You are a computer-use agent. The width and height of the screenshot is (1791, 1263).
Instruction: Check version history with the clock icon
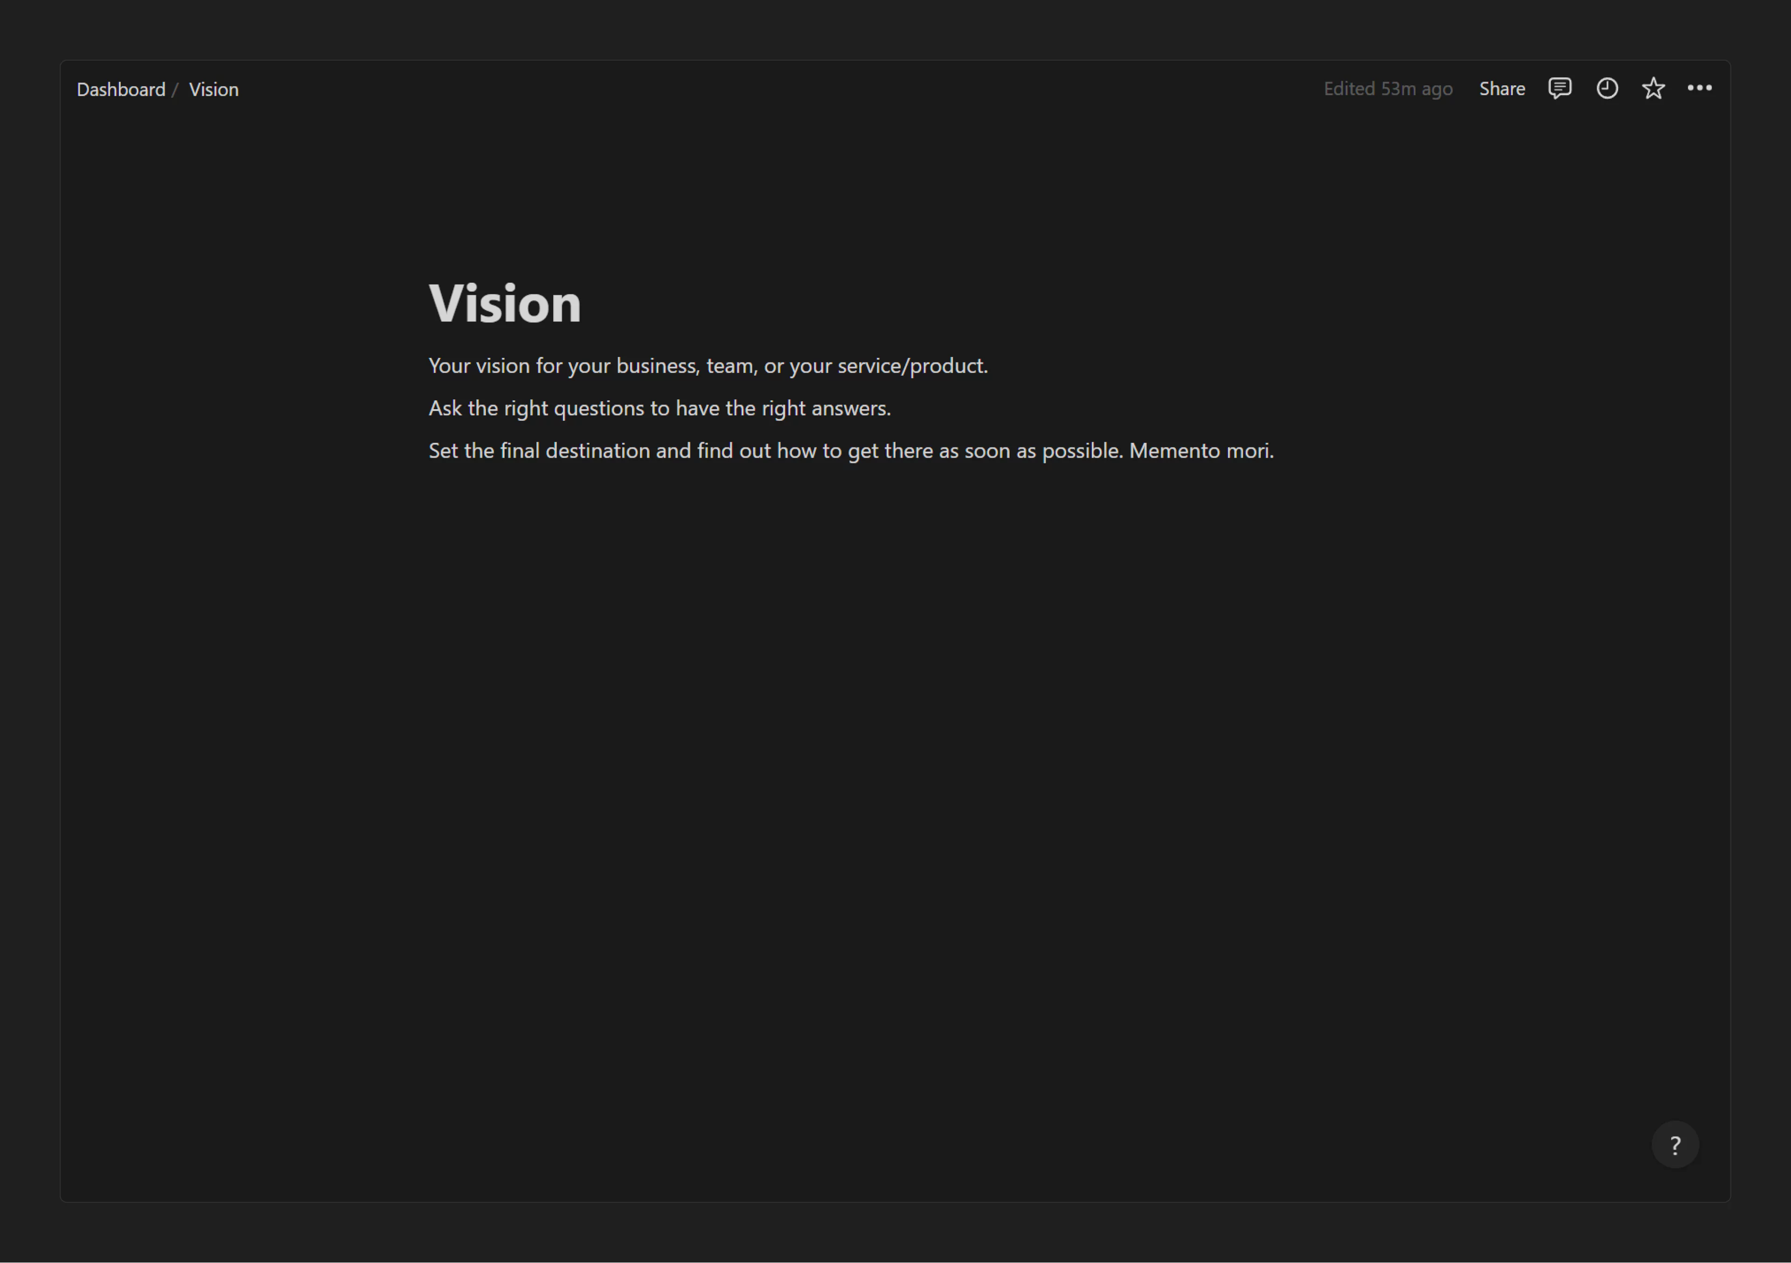(1606, 88)
